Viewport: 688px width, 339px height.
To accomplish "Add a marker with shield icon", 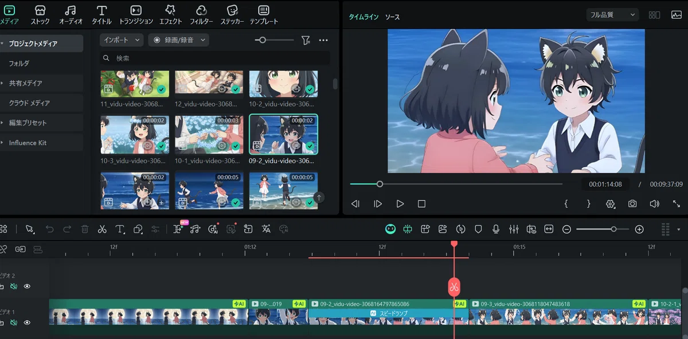I will [478, 229].
